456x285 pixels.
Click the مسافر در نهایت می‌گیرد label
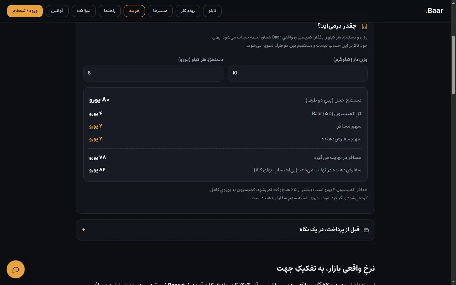click(x=338, y=157)
